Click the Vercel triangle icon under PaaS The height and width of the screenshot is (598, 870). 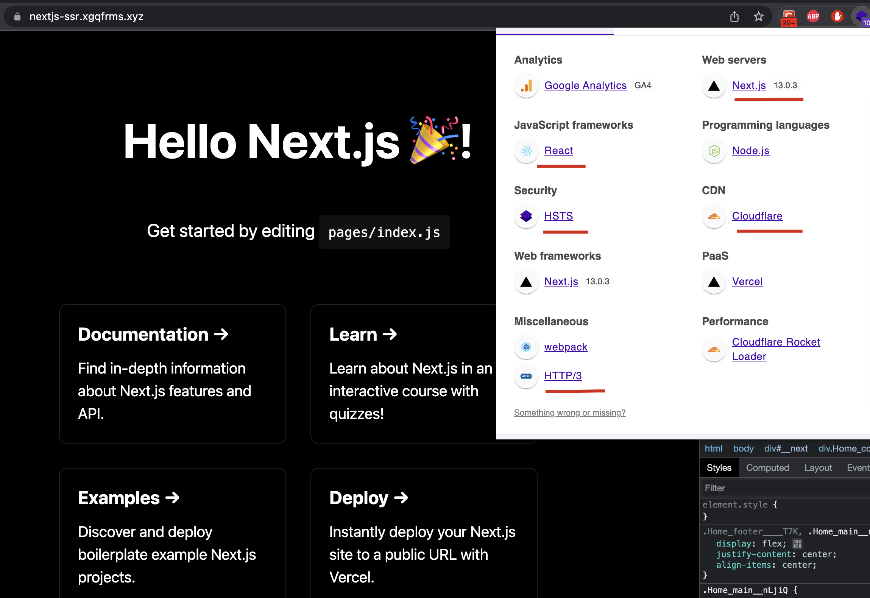pyautogui.click(x=714, y=282)
